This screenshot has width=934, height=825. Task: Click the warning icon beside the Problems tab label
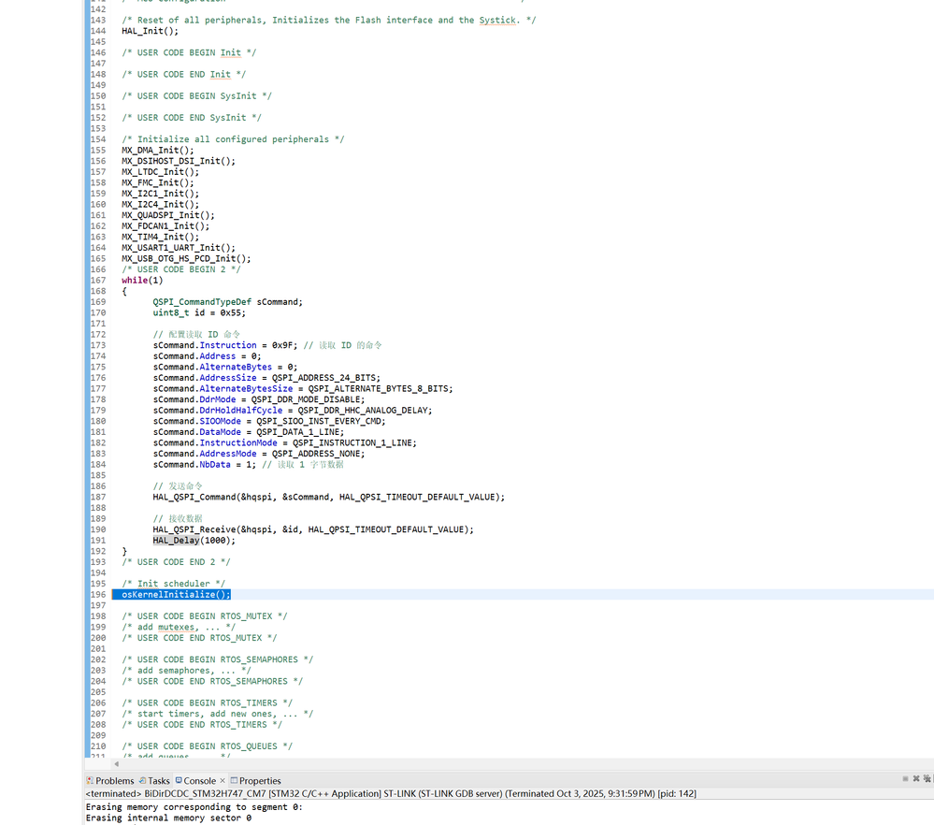pyautogui.click(x=91, y=780)
